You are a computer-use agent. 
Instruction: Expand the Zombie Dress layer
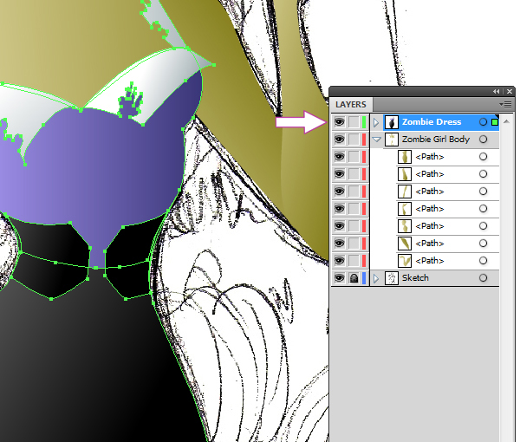376,122
